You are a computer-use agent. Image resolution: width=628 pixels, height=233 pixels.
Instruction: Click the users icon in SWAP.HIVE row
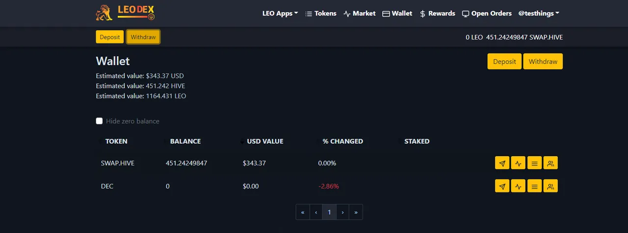(550, 163)
